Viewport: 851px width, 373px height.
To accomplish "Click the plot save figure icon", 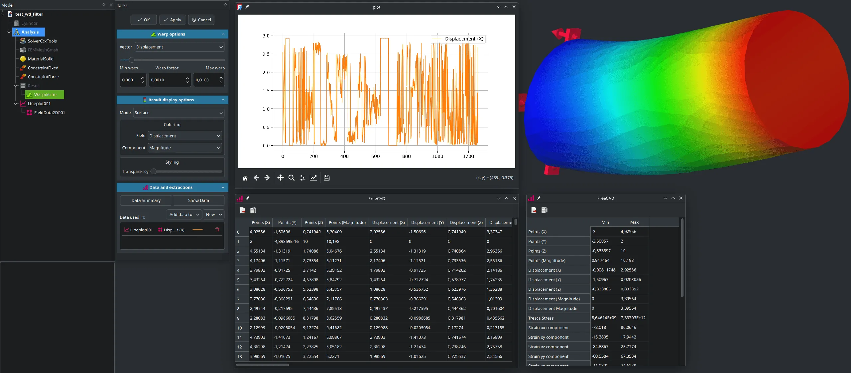I will coord(327,178).
